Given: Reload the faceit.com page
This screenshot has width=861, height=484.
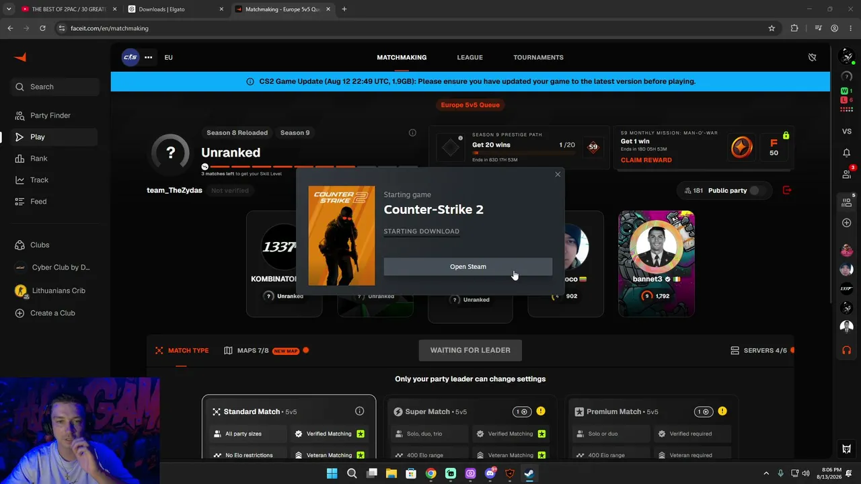Looking at the screenshot, I should click(42, 28).
